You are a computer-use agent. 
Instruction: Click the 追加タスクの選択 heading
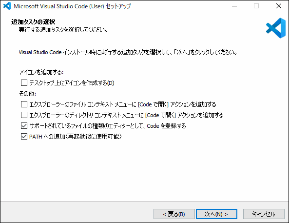[33, 22]
